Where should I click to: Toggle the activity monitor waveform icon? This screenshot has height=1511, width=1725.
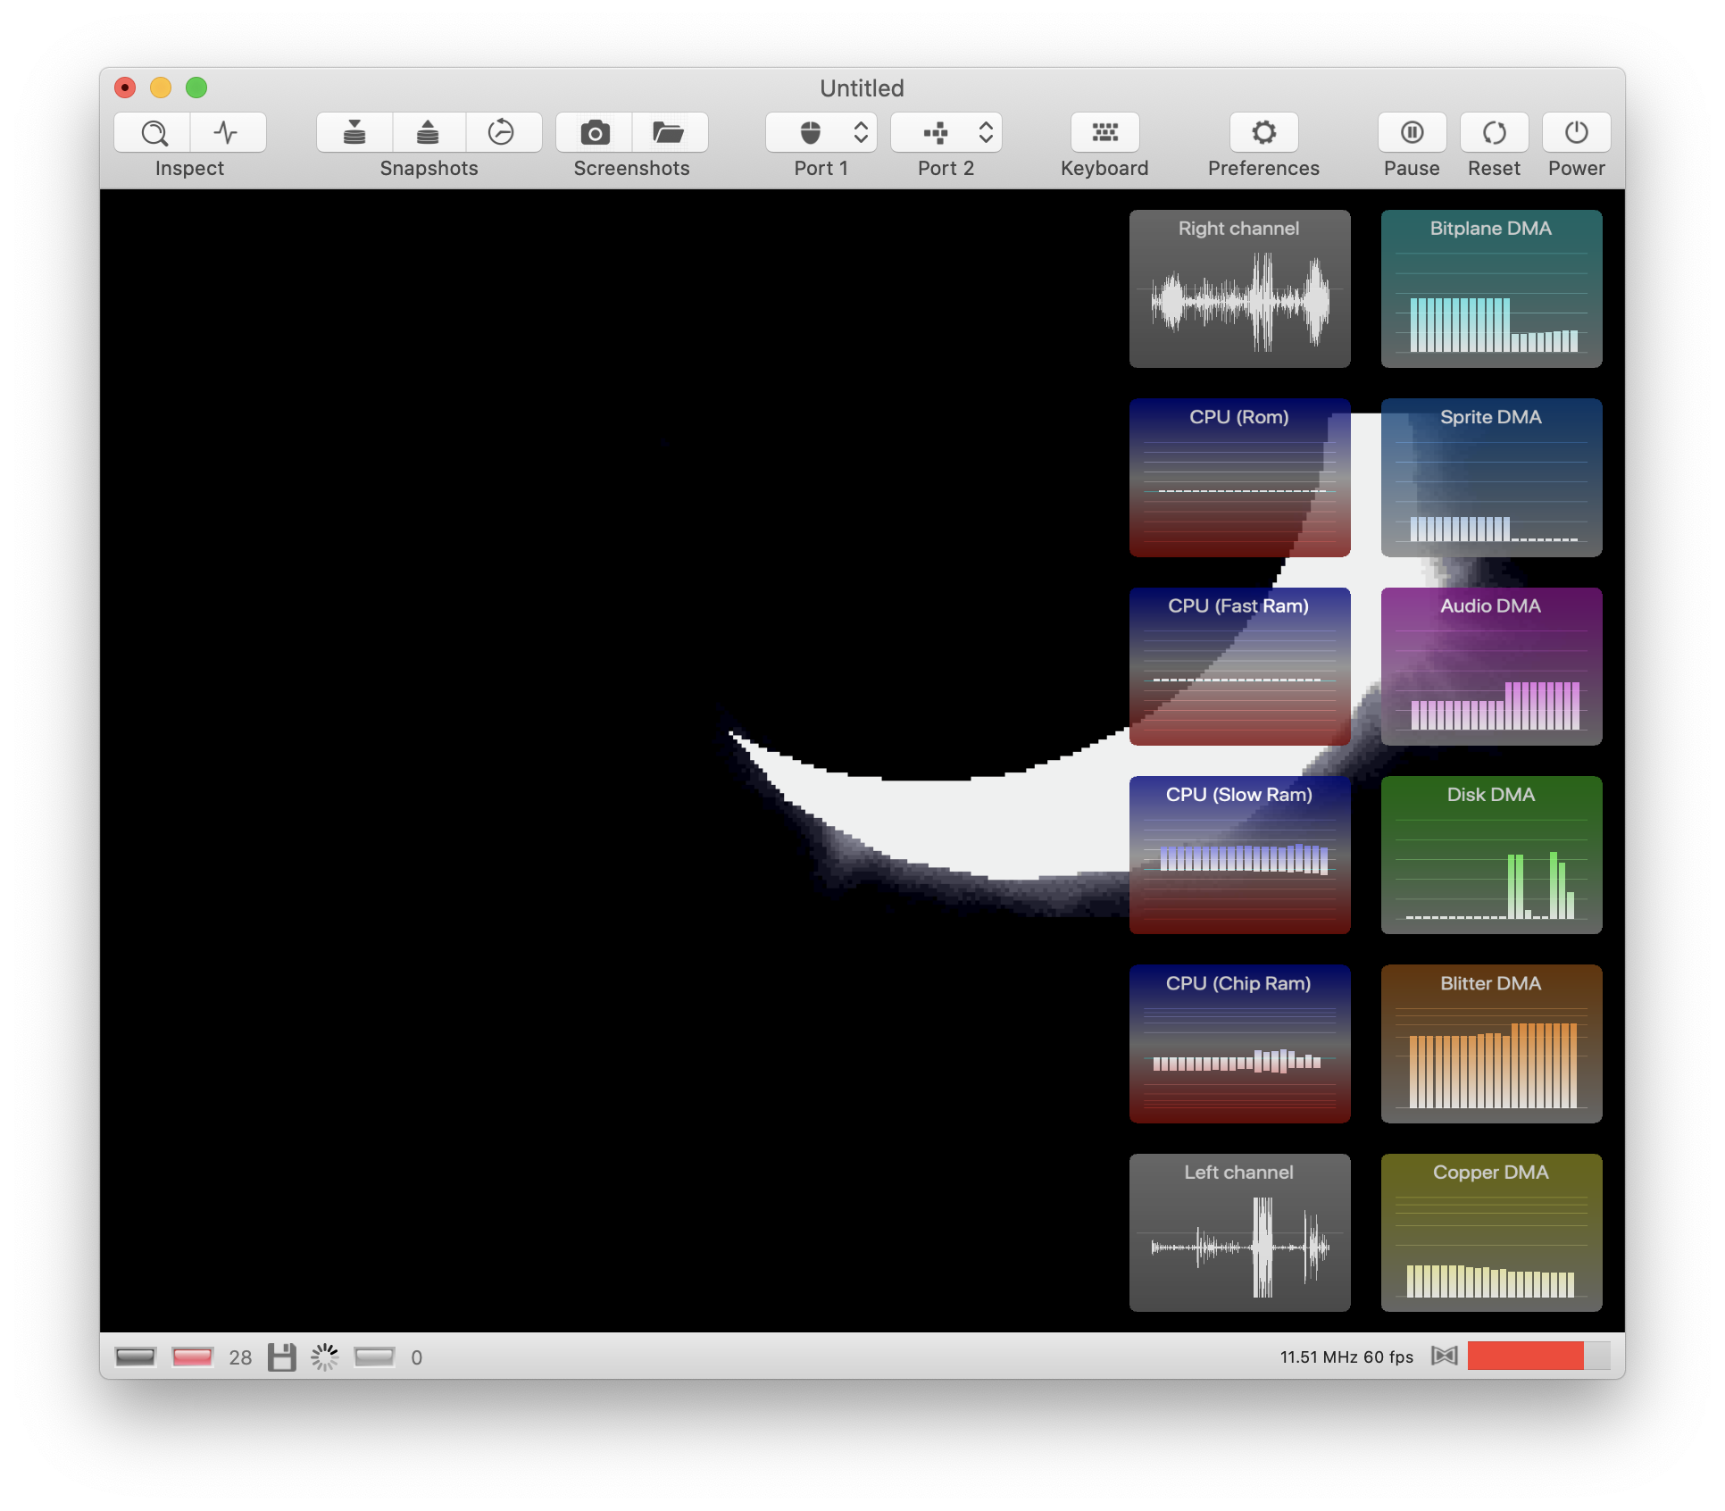point(228,133)
